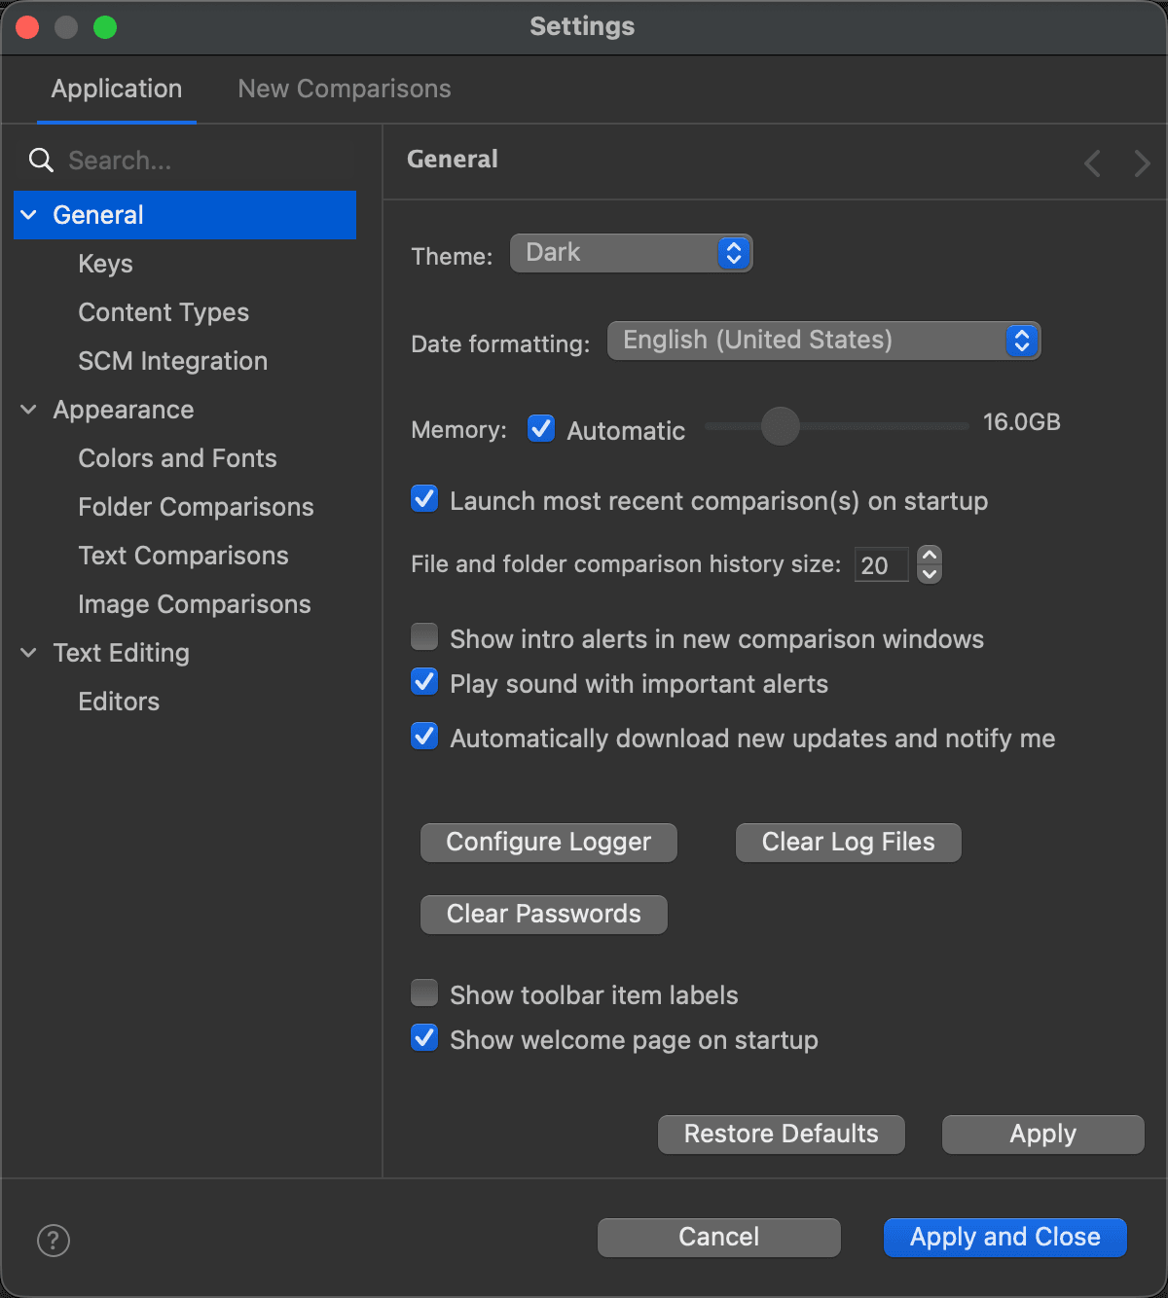Open the Date formatting dropdown

[823, 341]
